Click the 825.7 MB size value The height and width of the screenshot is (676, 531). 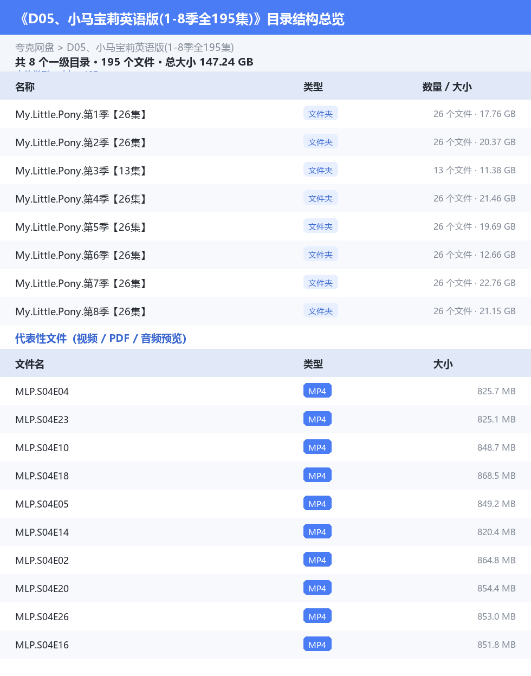click(496, 391)
